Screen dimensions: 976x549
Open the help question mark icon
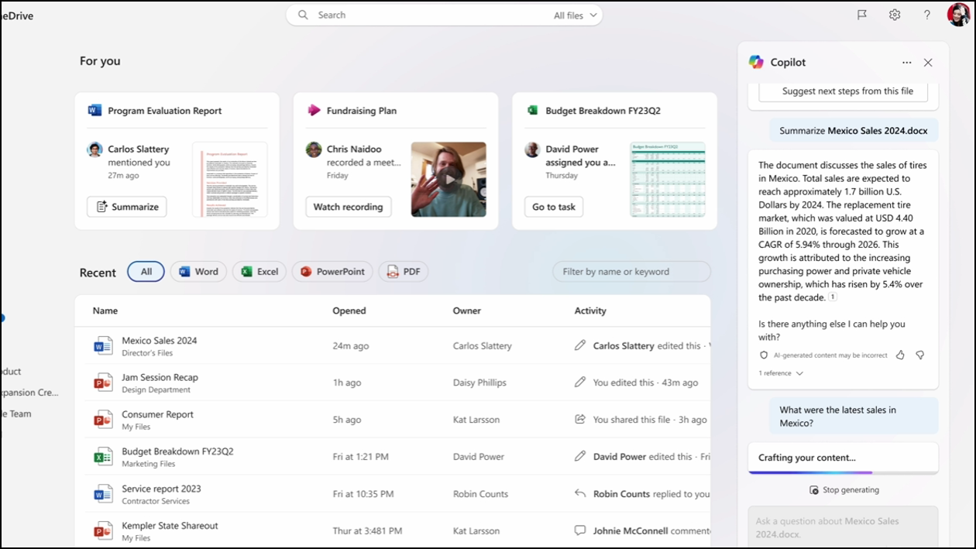927,15
